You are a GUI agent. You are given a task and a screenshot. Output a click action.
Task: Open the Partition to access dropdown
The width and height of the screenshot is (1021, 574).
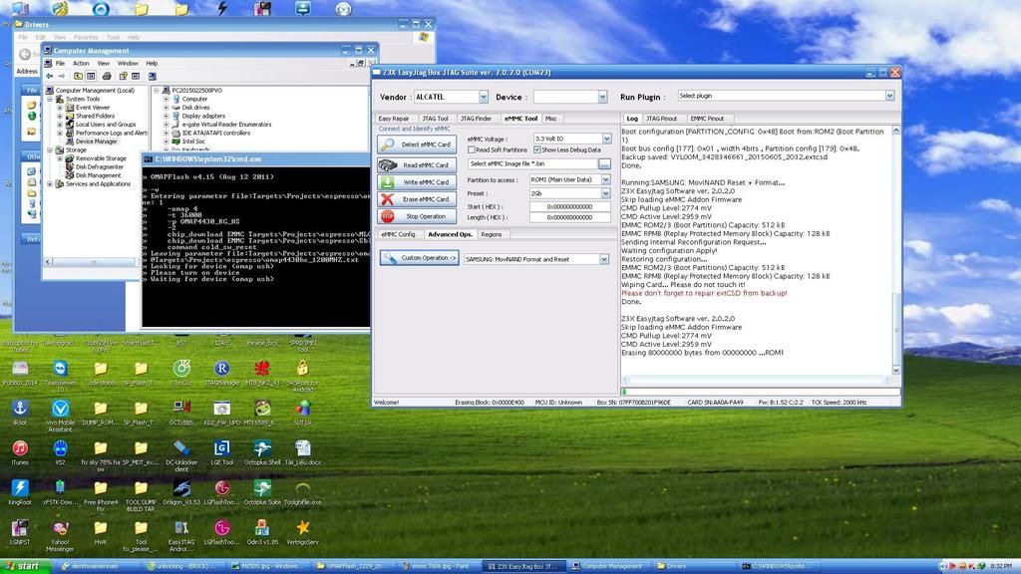point(605,179)
